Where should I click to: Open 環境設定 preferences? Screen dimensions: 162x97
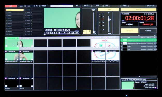pos(44,6)
